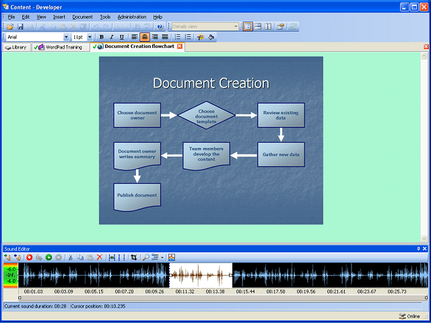Click the document pane scroll down arrow
Screen dimensions: 431x323
[x=424, y=239]
